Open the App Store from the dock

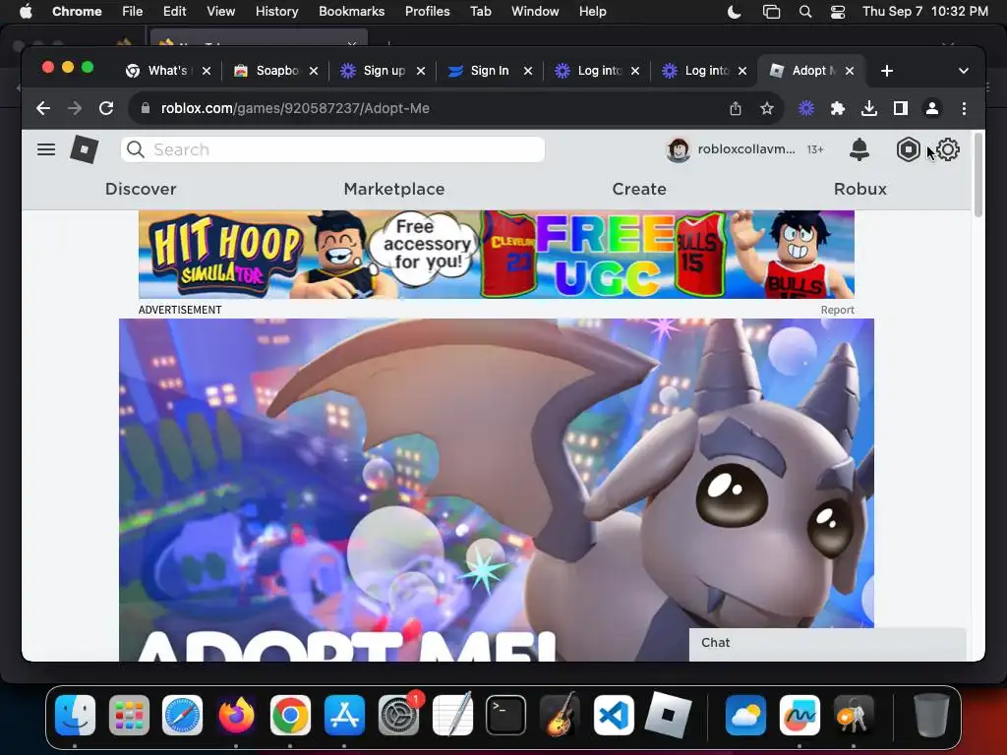344,716
